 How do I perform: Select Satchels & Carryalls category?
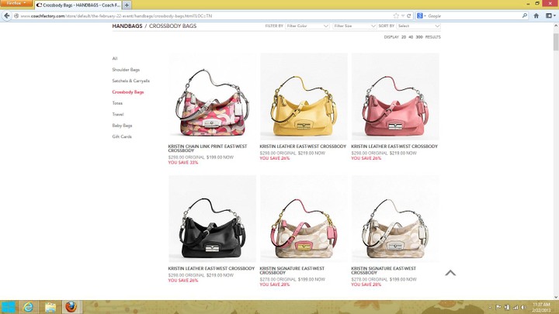click(131, 81)
